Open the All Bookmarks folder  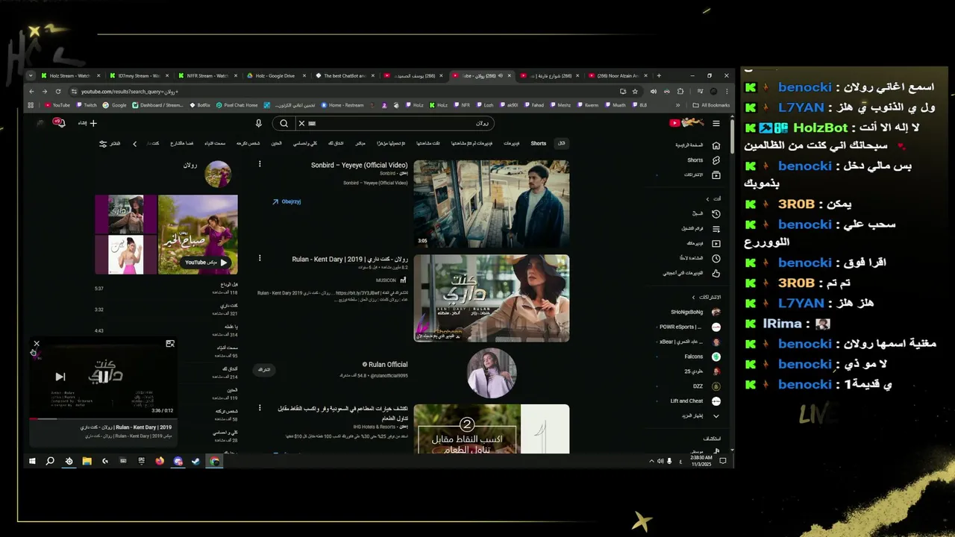pyautogui.click(x=711, y=105)
